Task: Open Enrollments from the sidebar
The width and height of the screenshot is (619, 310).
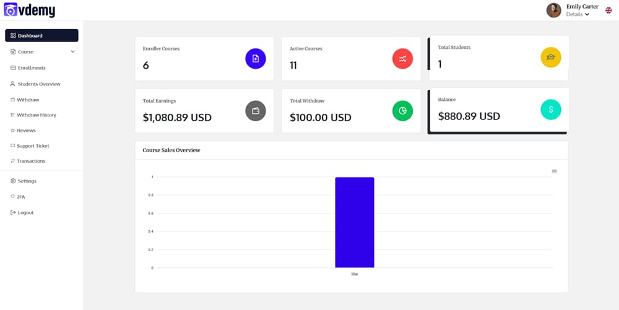Action: tap(32, 68)
